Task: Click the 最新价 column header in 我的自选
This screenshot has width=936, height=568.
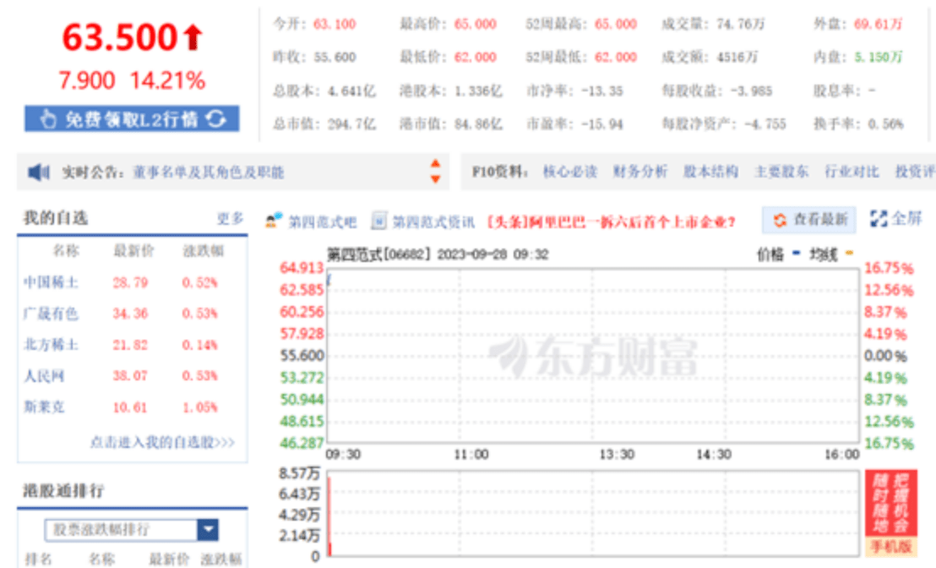Action: coord(134,251)
